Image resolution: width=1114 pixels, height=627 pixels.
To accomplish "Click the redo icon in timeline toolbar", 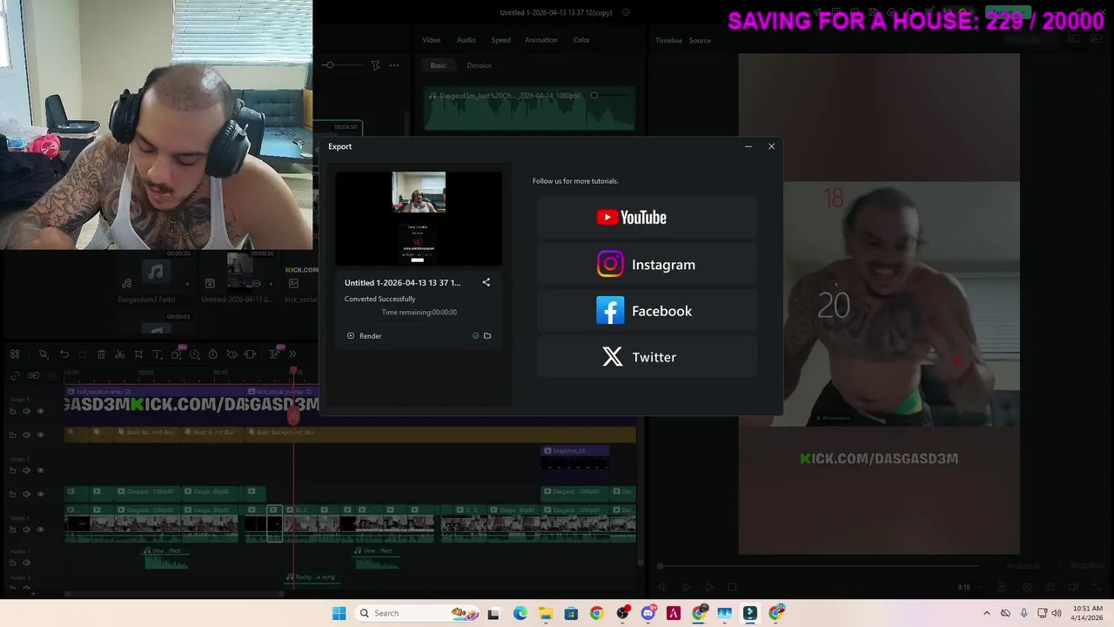I will [83, 354].
